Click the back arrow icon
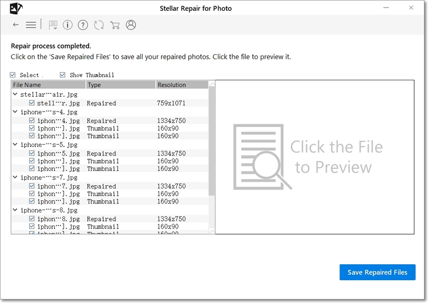 pos(15,25)
